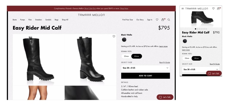Open the mobile hamburger menu icon
Screen dimensions: 229x109
[x=183, y=9]
